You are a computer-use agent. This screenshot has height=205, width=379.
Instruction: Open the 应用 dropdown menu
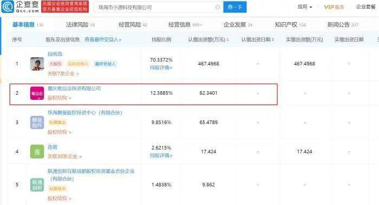(304, 7)
